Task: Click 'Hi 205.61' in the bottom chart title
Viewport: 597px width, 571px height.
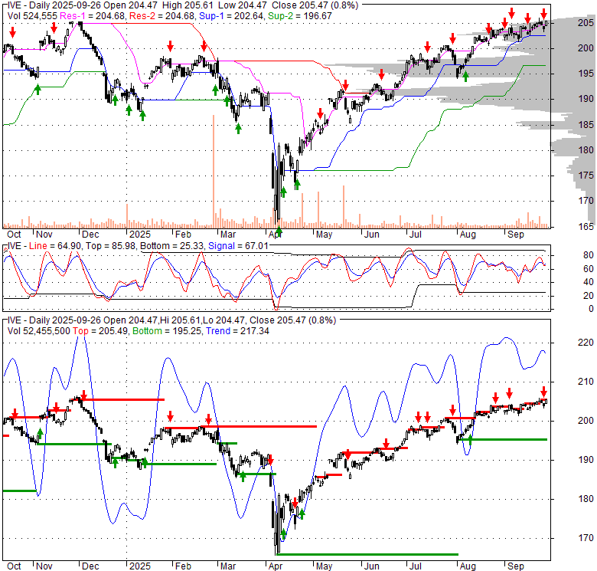Action: tap(180, 320)
